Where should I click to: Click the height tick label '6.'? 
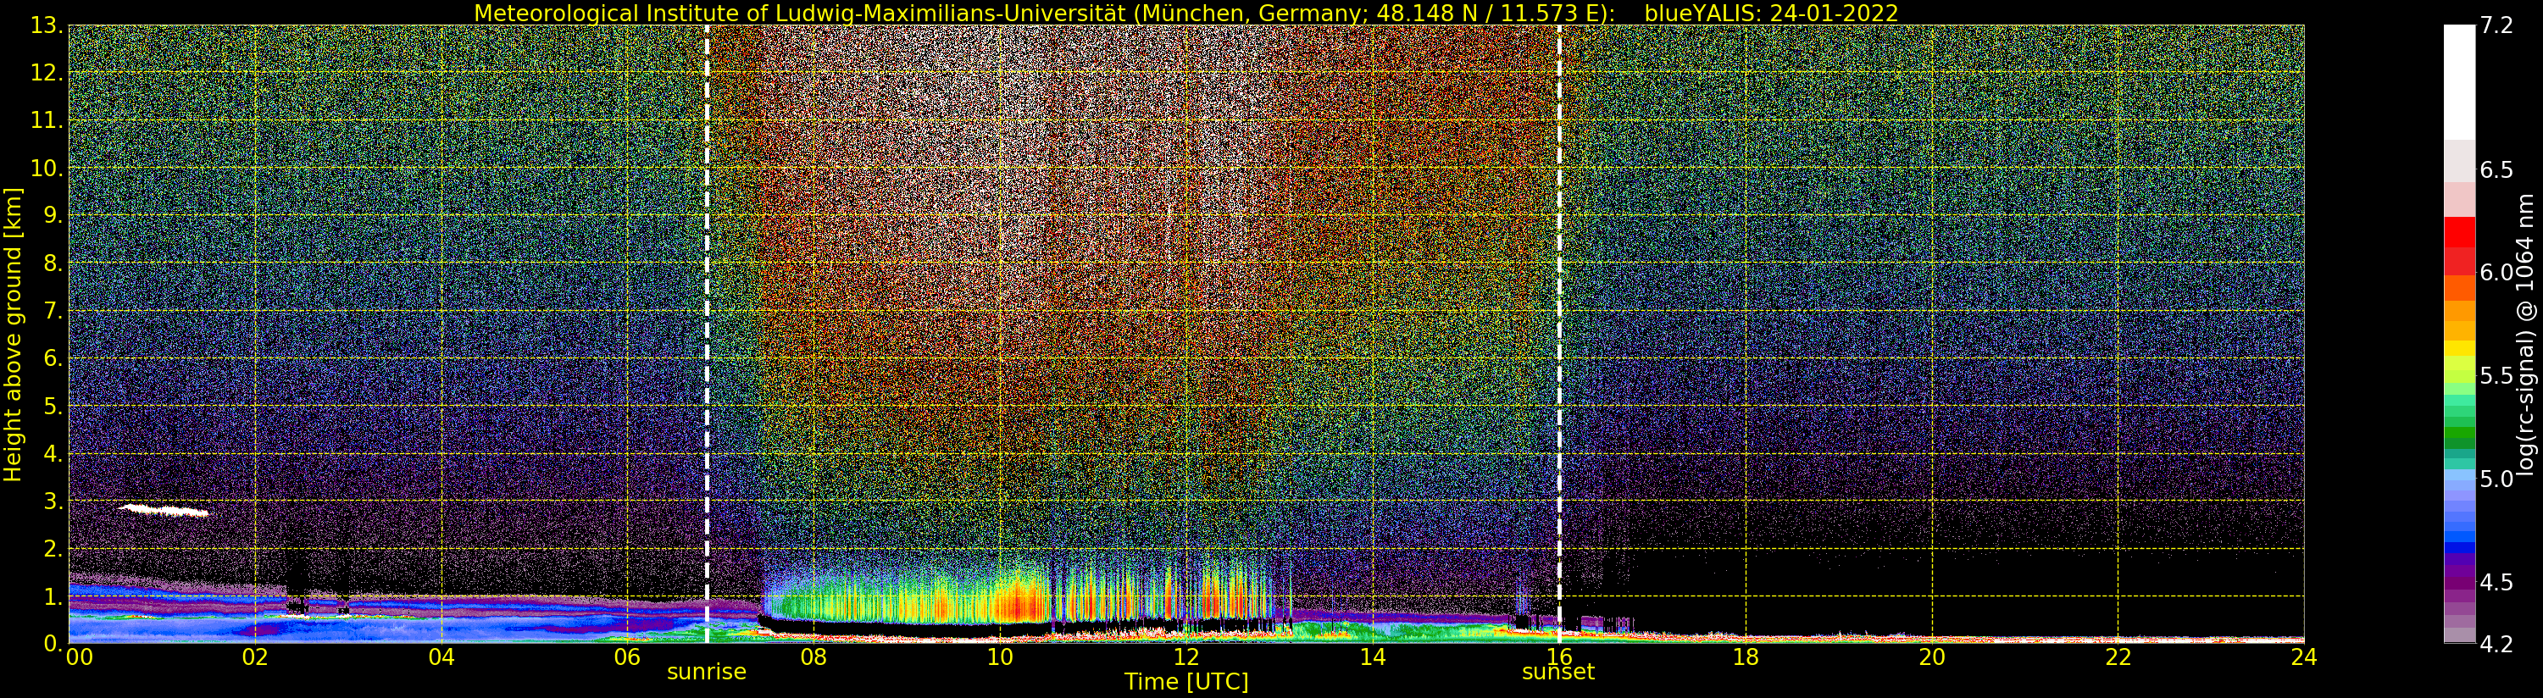(53, 358)
